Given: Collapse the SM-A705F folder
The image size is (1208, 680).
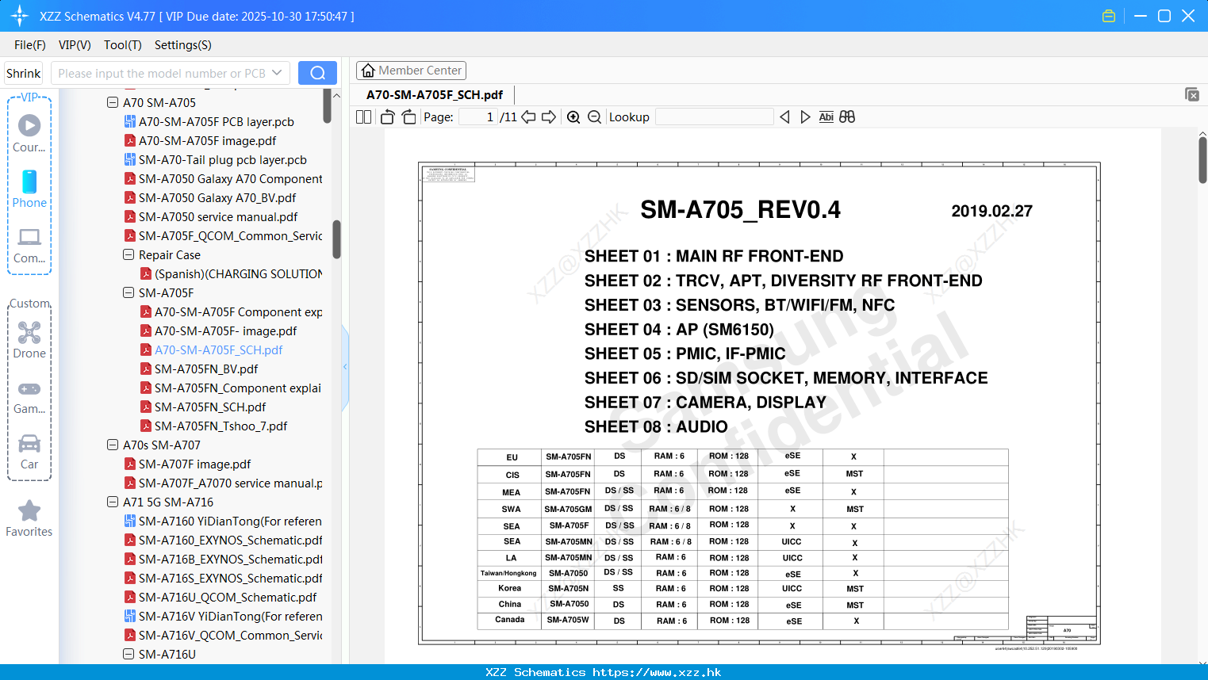Looking at the screenshot, I should click(x=128, y=292).
